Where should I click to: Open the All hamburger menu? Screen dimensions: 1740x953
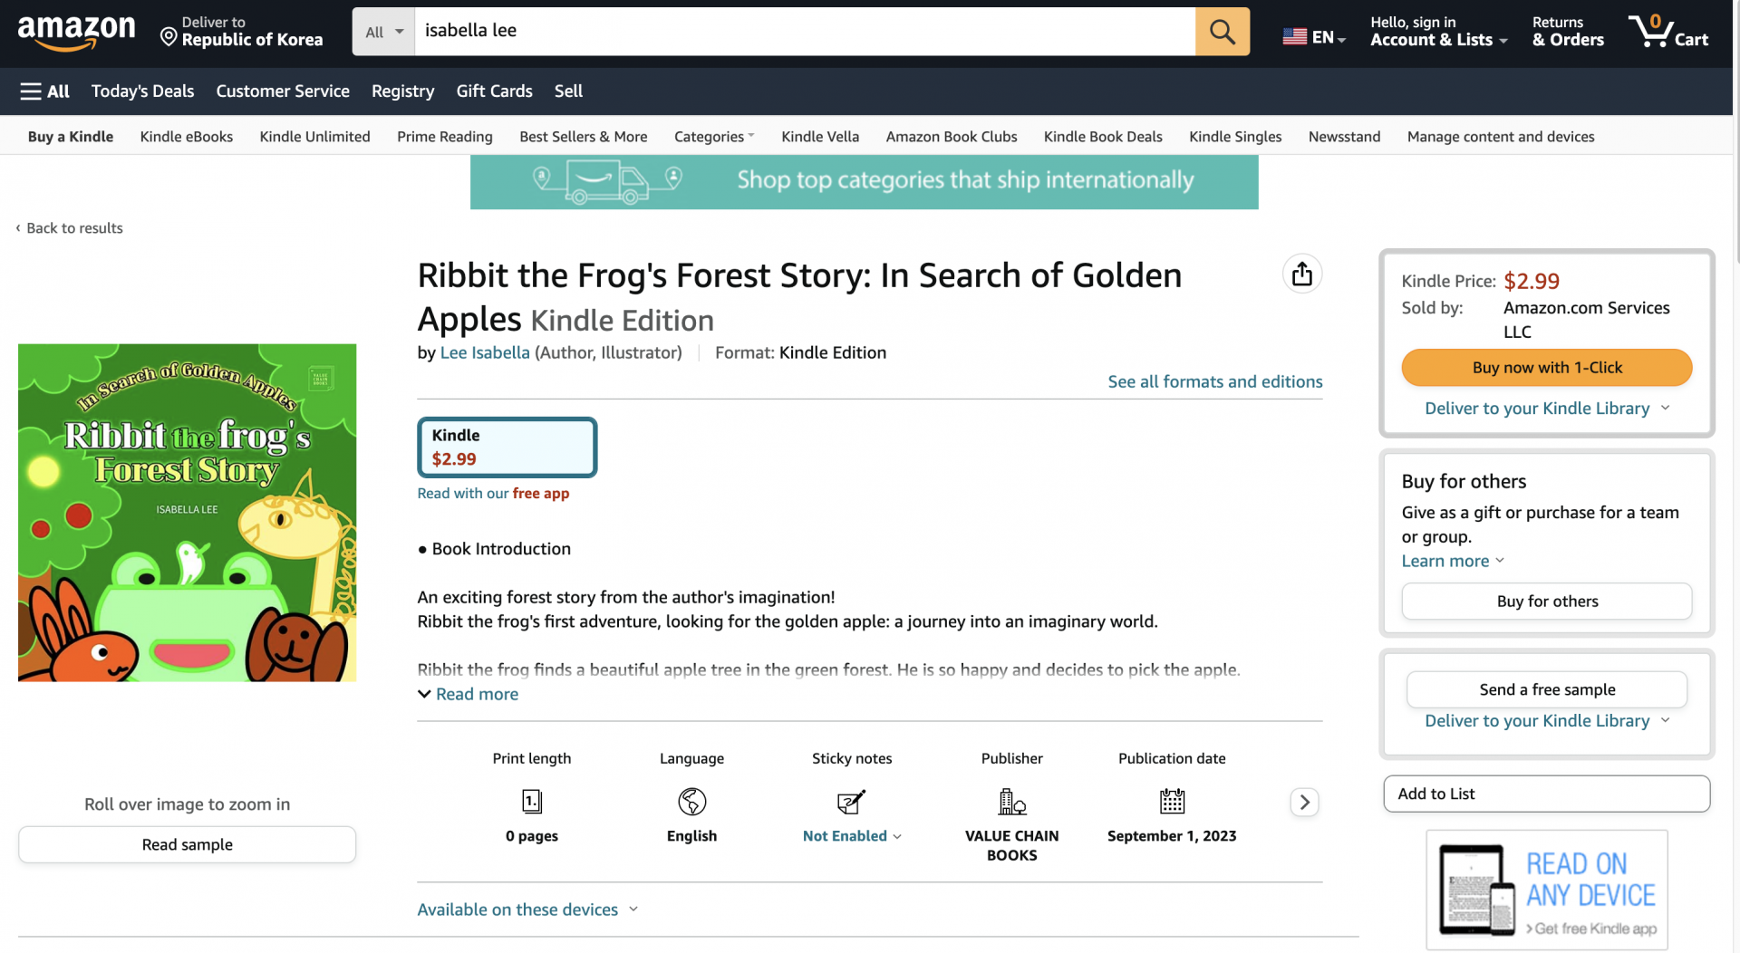pos(45,91)
